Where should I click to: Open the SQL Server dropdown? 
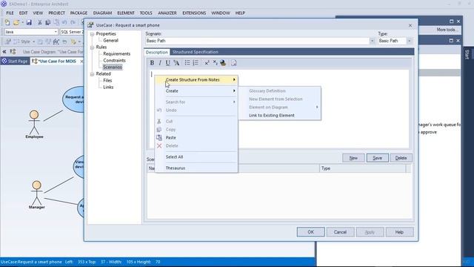coord(71,32)
